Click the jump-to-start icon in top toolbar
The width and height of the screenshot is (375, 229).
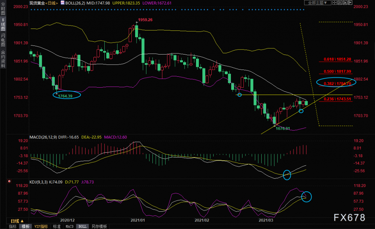340,3
